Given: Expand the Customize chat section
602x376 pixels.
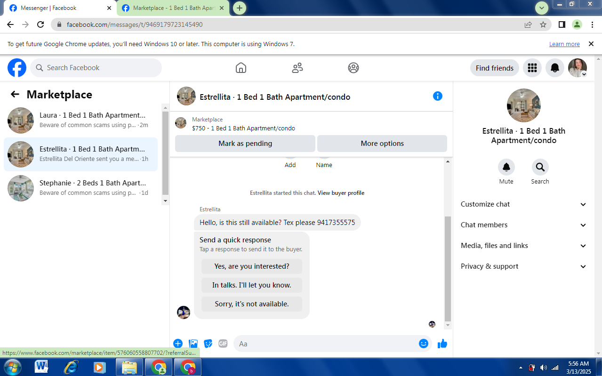Looking at the screenshot, I should tap(523, 204).
